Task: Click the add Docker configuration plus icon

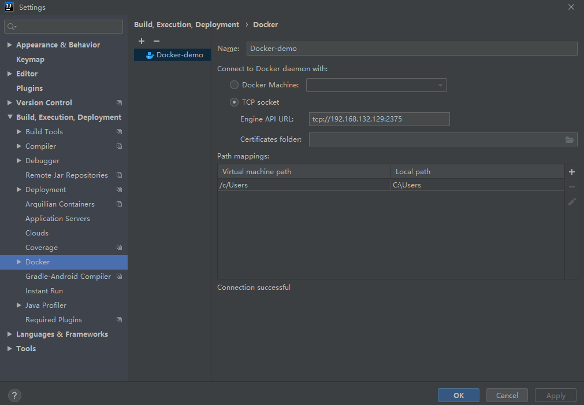Action: click(x=142, y=41)
